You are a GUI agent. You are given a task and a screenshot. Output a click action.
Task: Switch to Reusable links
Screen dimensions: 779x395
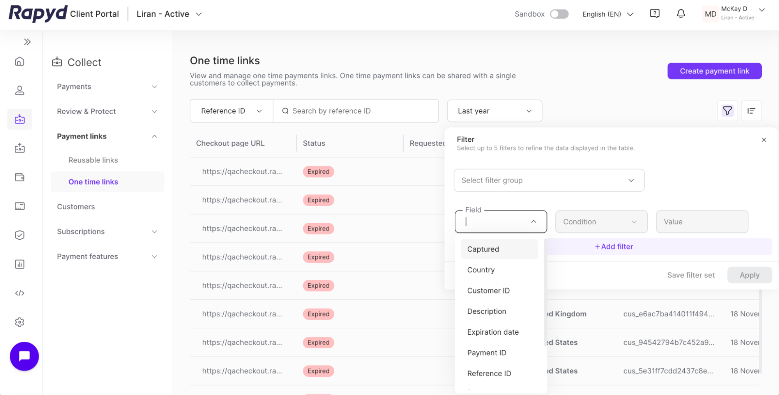pos(93,160)
